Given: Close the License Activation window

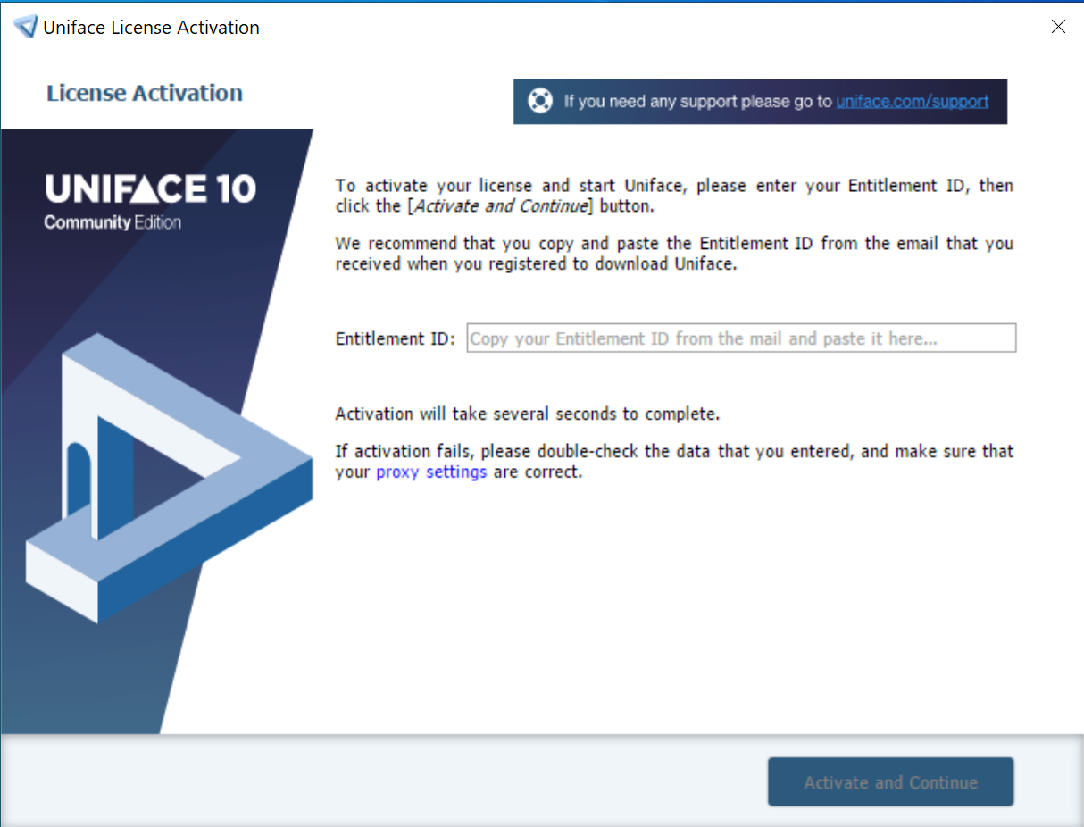Looking at the screenshot, I should [x=1058, y=27].
